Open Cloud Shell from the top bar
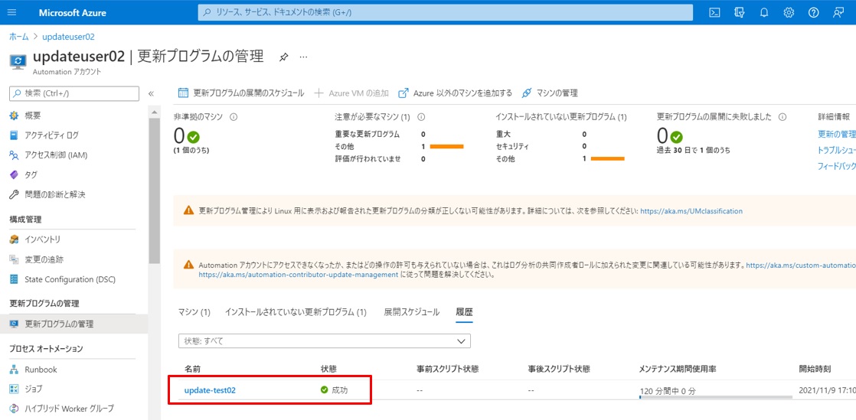The image size is (856, 420). (x=714, y=12)
